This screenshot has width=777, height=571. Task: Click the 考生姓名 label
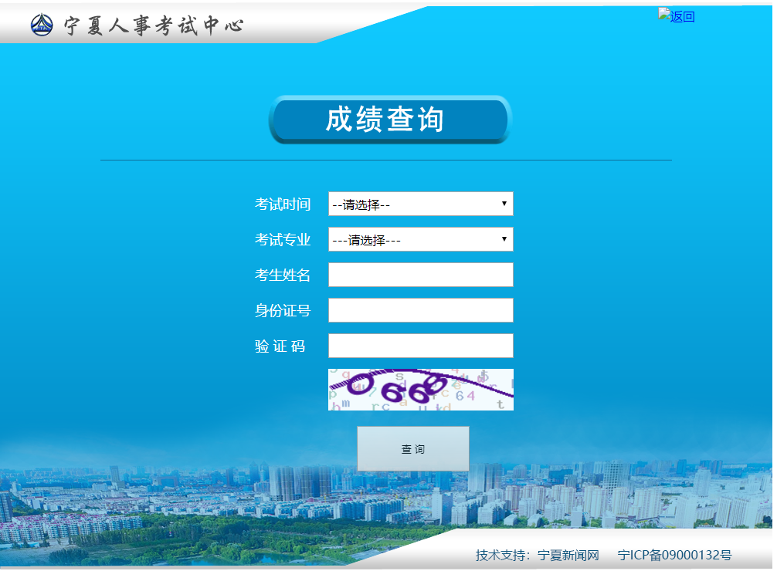283,275
